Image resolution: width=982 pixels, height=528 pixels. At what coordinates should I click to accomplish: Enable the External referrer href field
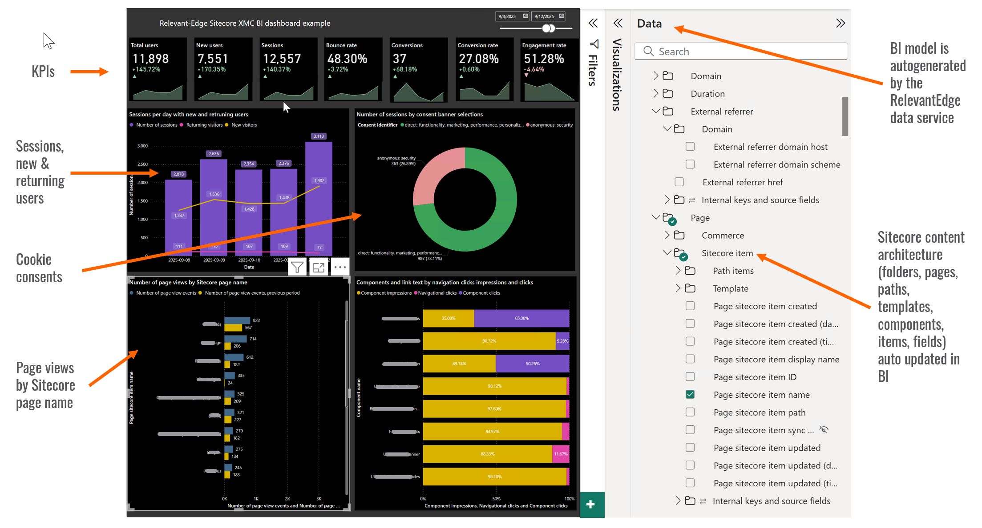pos(679,182)
